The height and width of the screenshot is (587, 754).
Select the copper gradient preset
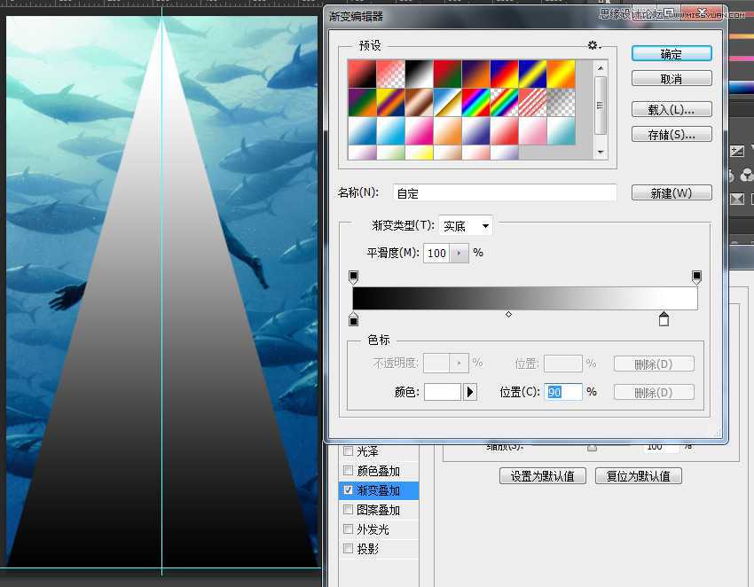point(418,102)
